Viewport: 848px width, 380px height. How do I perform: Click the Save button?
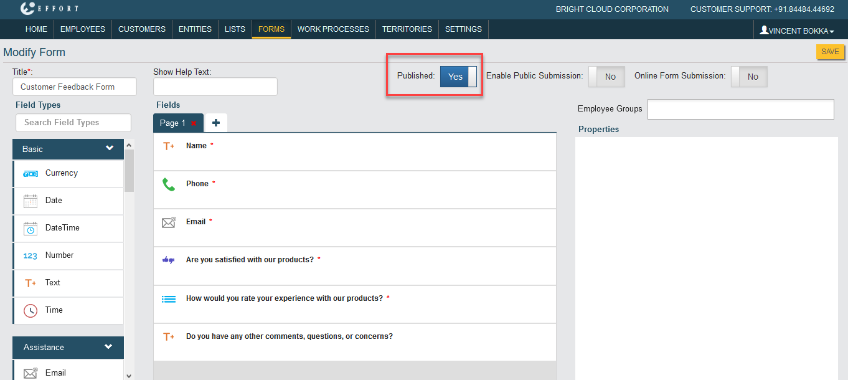[830, 52]
